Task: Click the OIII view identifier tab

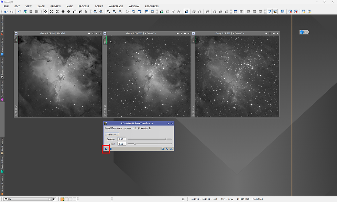Action: pyautogui.click(x=105, y=41)
